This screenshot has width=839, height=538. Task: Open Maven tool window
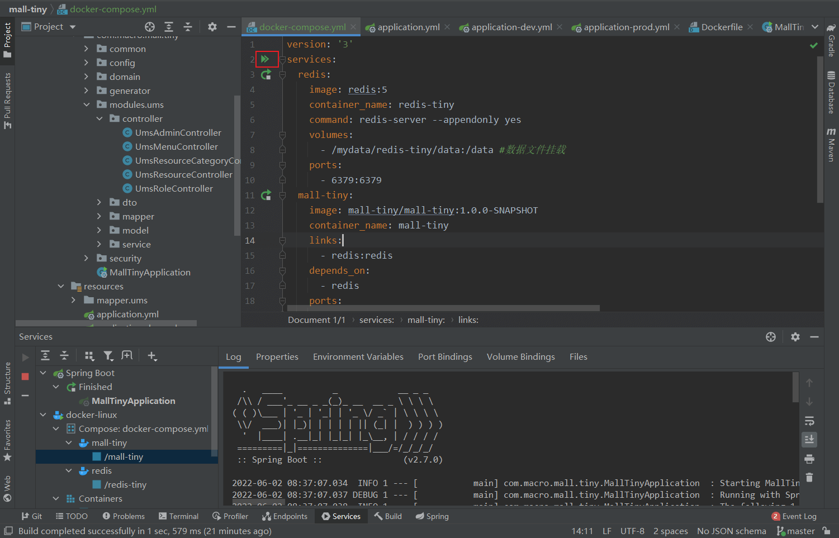coord(832,145)
